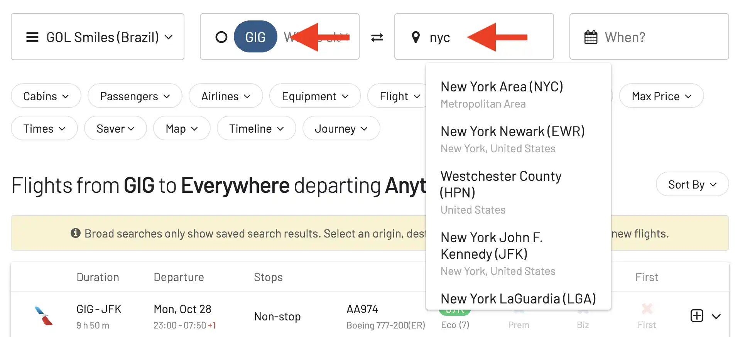Open the Passengers filter dropdown
Image resolution: width=750 pixels, height=337 pixels.
tap(135, 96)
